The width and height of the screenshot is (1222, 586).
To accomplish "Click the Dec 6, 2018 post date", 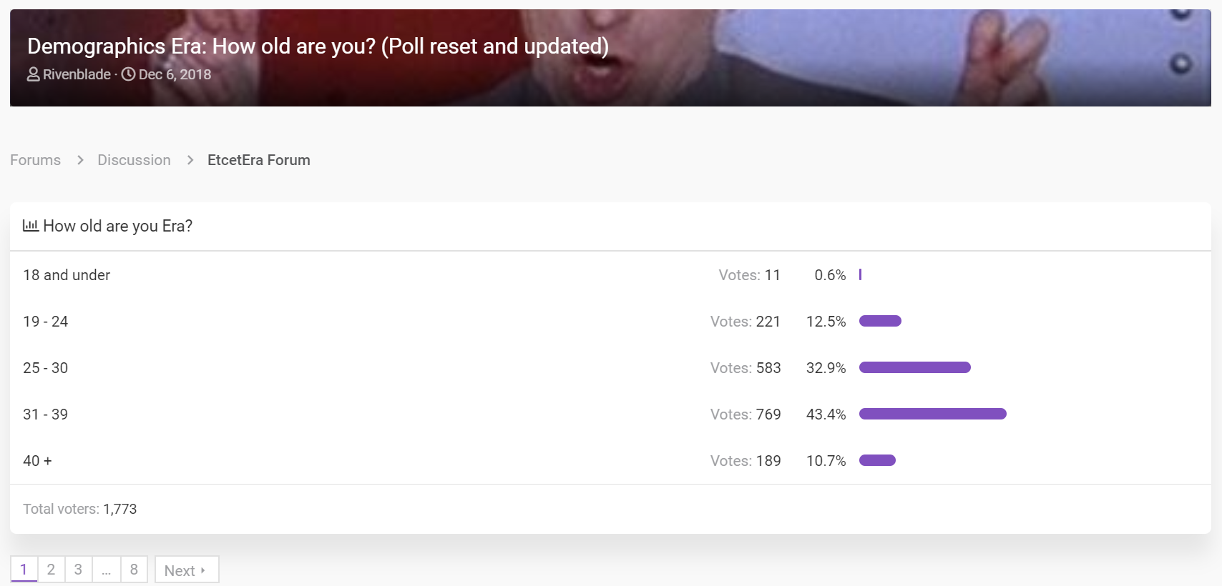I will (x=175, y=74).
